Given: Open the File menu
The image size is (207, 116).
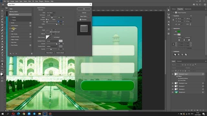Looking at the screenshot, I should tap(5, 1).
